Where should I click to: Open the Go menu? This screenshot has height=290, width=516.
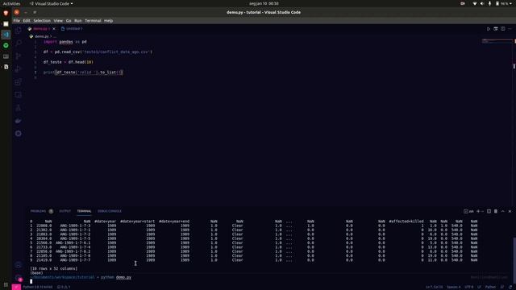point(69,21)
